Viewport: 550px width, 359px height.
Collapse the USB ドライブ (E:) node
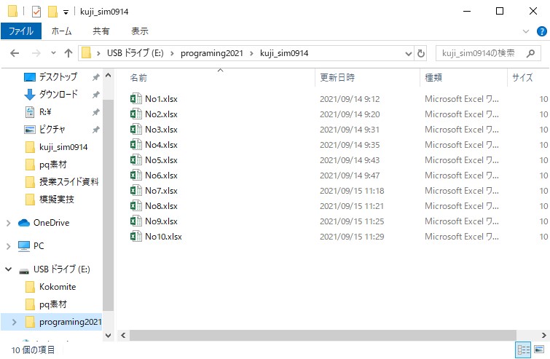pyautogui.click(x=9, y=269)
